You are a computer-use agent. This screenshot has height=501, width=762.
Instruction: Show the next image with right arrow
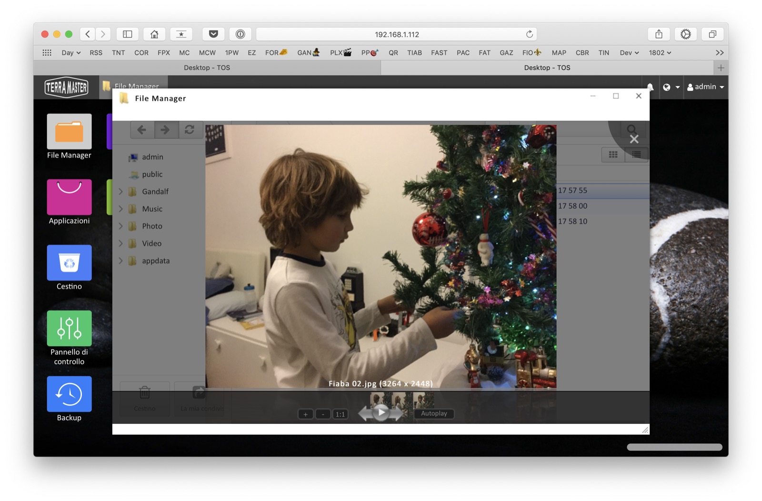click(397, 413)
